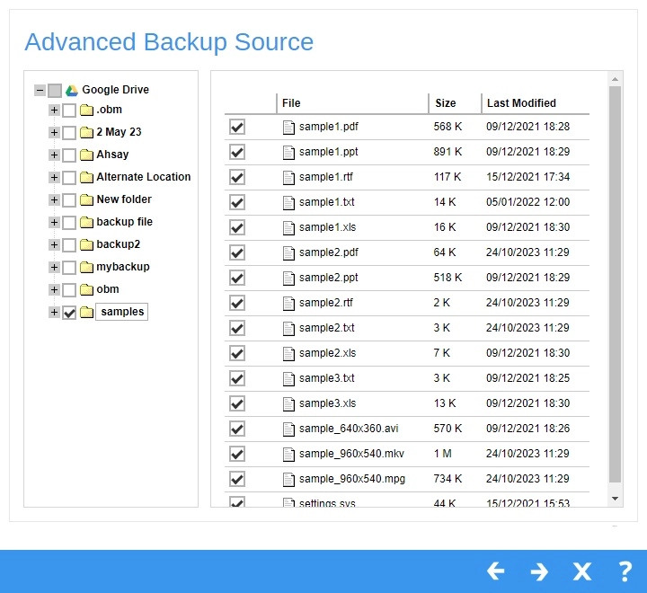Viewport: 647px width, 593px height.
Task: Click the file icon of sample1.ppt
Action: [x=288, y=152]
